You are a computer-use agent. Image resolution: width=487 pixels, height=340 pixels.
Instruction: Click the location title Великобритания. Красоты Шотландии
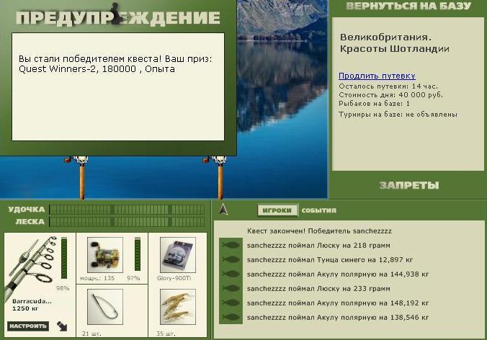[x=395, y=43]
